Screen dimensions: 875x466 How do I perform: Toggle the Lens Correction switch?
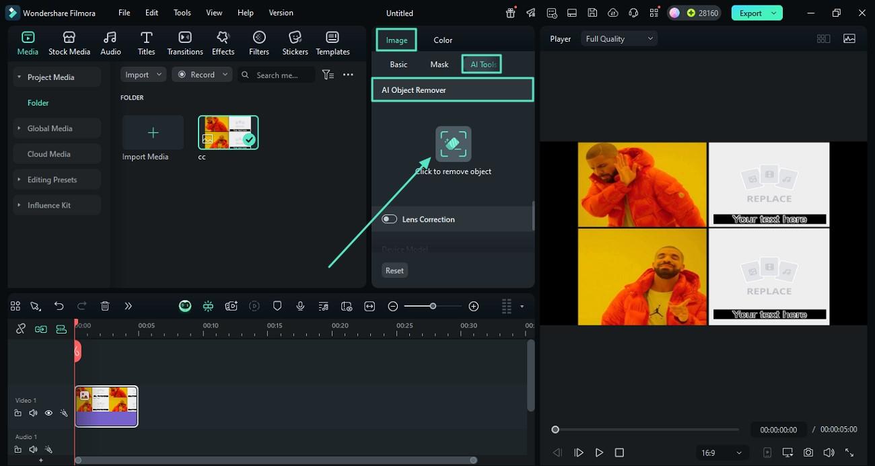point(389,219)
